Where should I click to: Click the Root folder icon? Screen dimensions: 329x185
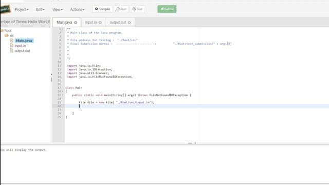pyautogui.click(x=2, y=30)
